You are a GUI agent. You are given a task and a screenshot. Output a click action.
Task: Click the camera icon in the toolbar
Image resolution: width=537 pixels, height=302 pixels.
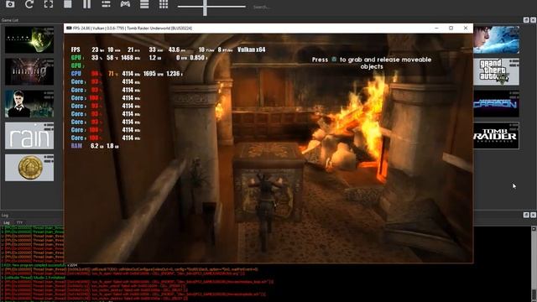click(10, 4)
